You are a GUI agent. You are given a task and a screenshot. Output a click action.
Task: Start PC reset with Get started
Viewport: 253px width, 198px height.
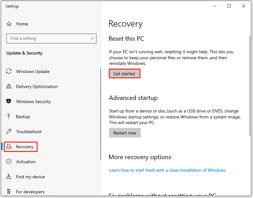(124, 74)
